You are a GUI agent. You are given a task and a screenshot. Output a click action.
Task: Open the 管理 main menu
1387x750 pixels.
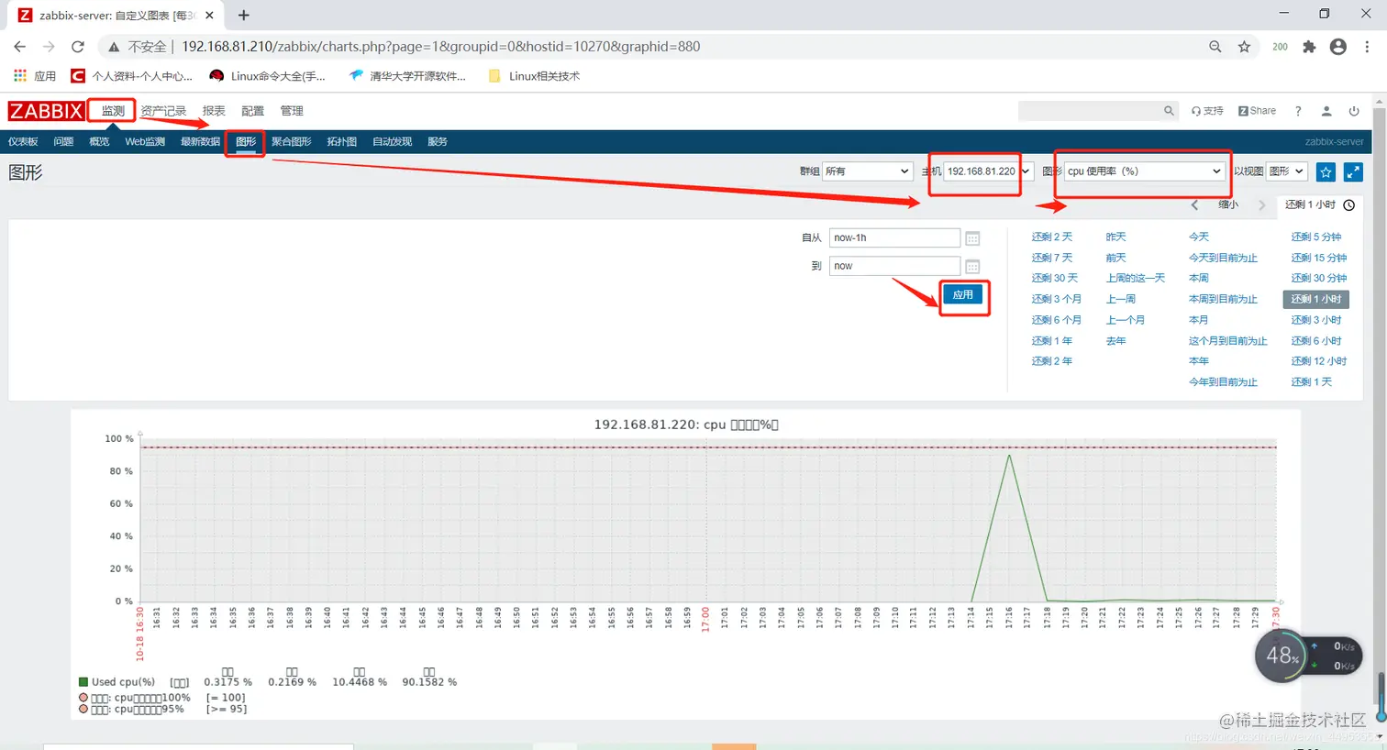pyautogui.click(x=292, y=111)
